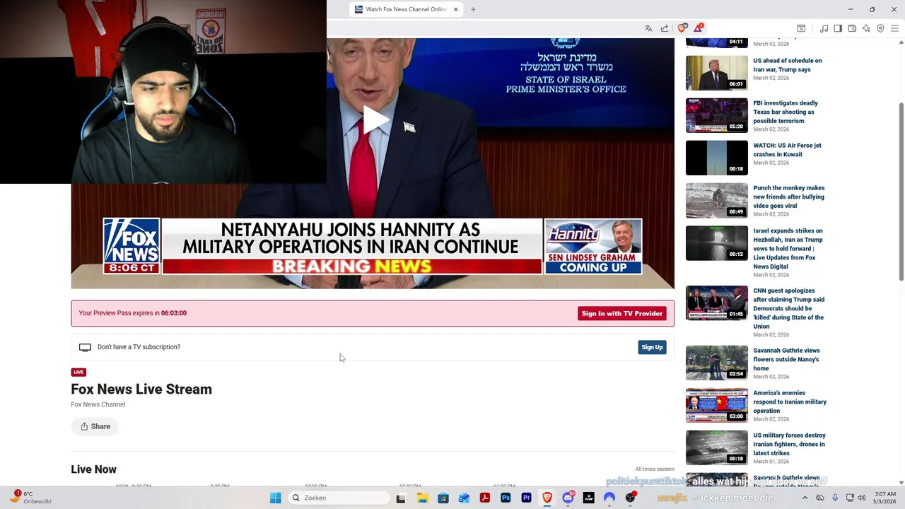Click the 00:18 Iranian fighters thumbnail
905x509 pixels.
tap(716, 447)
